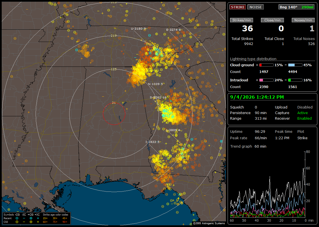Click the red range circle at center

point(114,114)
